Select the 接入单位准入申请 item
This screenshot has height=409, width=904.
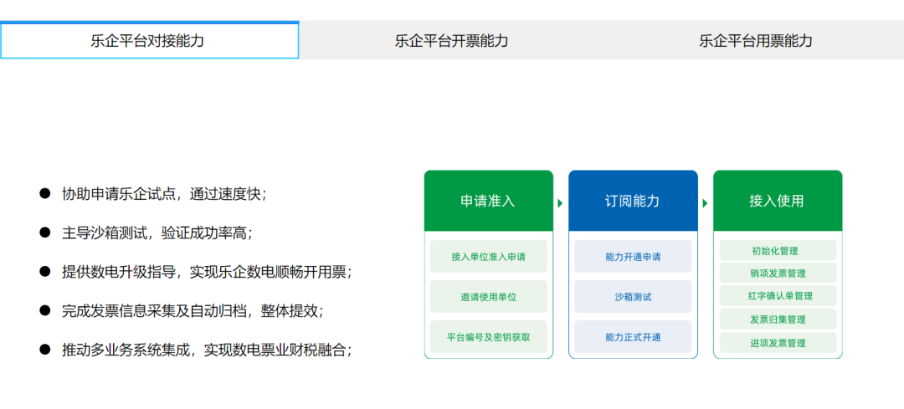click(488, 257)
